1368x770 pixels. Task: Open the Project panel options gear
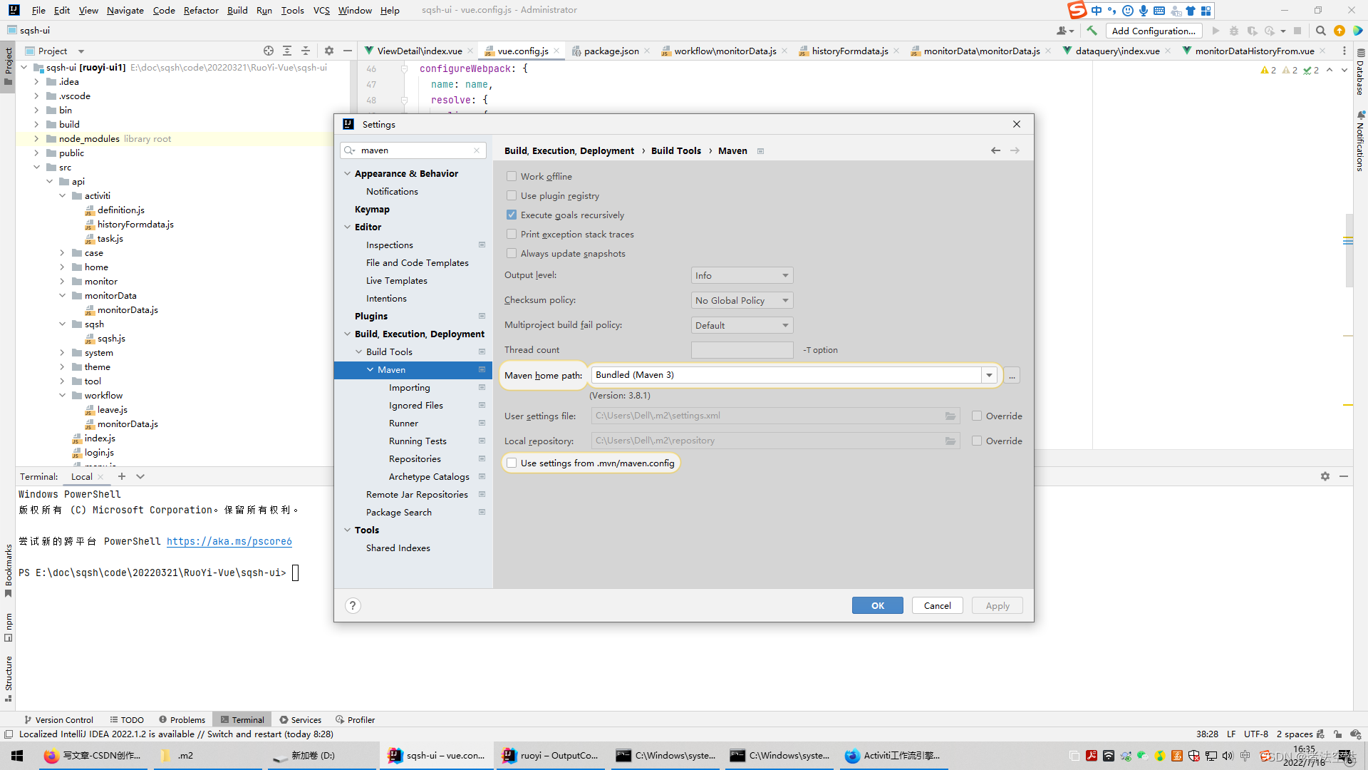point(328,51)
